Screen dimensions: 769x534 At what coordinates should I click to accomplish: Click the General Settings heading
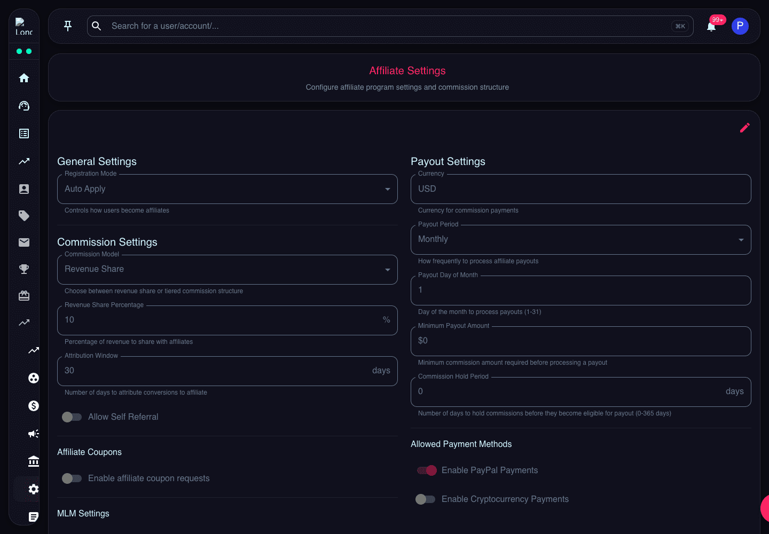click(x=97, y=161)
